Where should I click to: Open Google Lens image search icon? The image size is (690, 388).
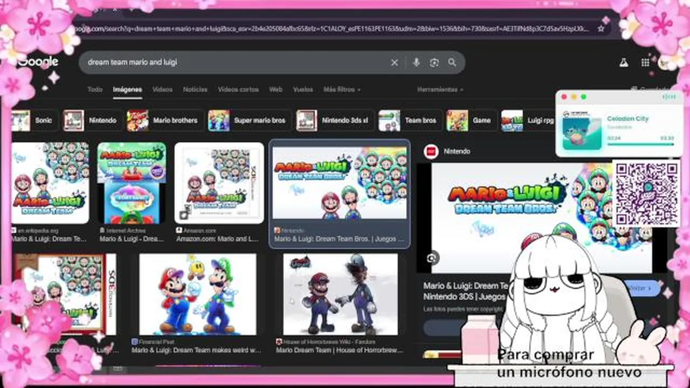pyautogui.click(x=434, y=63)
